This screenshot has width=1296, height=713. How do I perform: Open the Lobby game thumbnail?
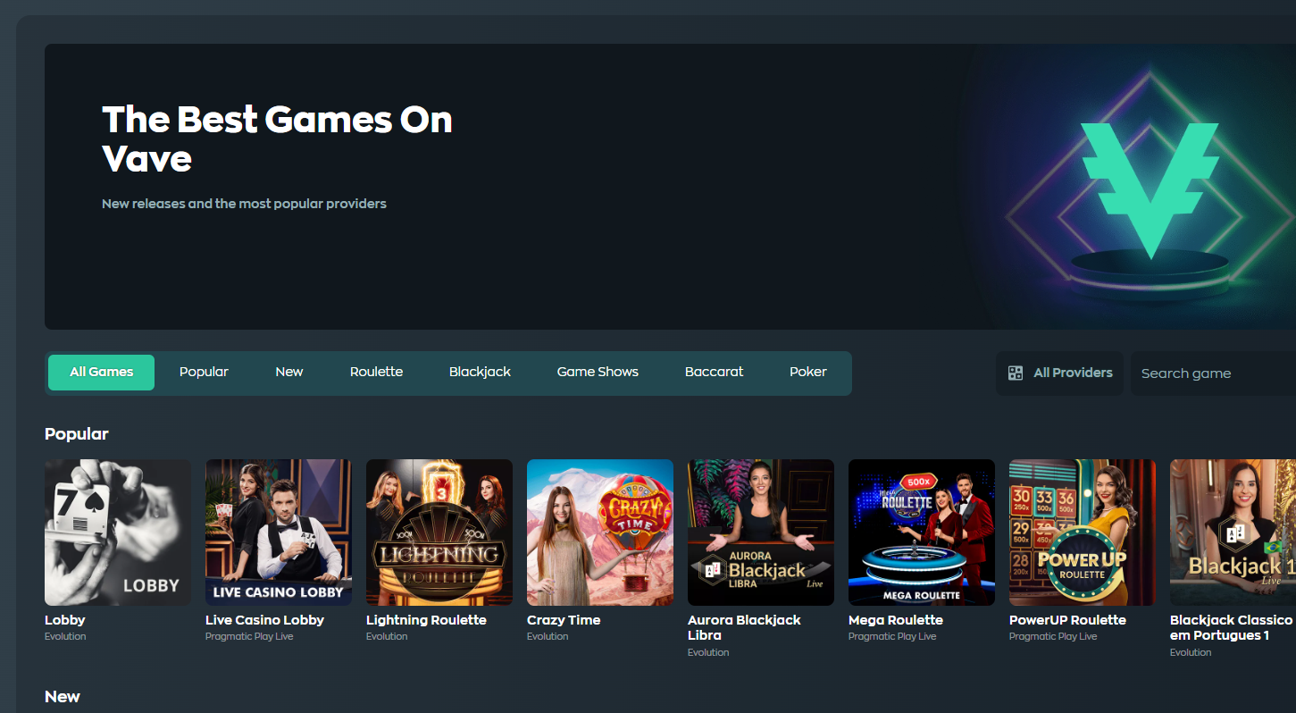[117, 532]
